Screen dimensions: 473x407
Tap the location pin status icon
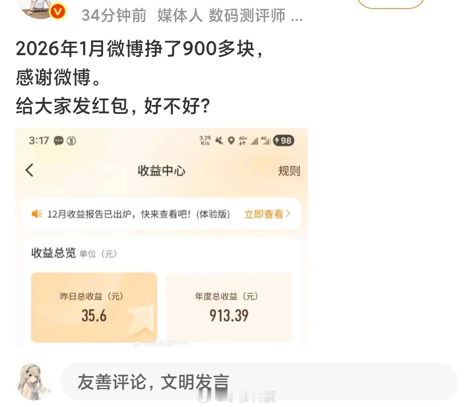click(231, 141)
